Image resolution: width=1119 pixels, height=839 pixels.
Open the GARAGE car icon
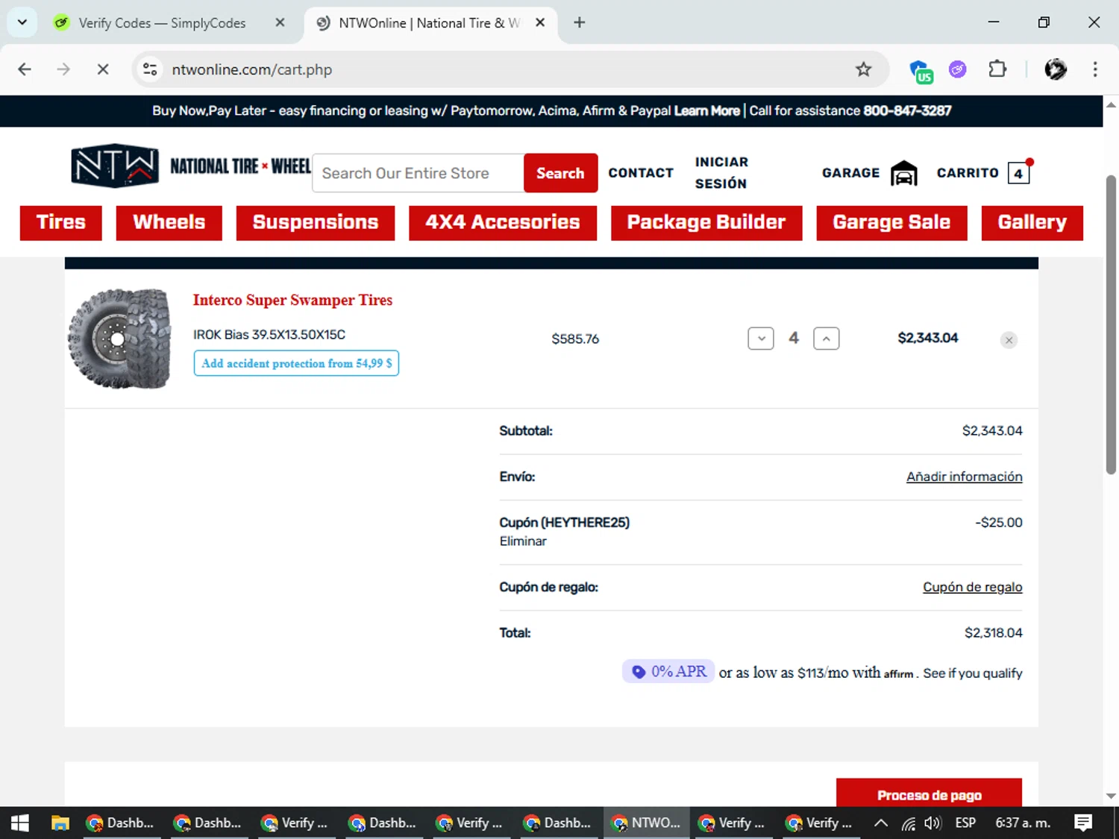[x=903, y=173]
